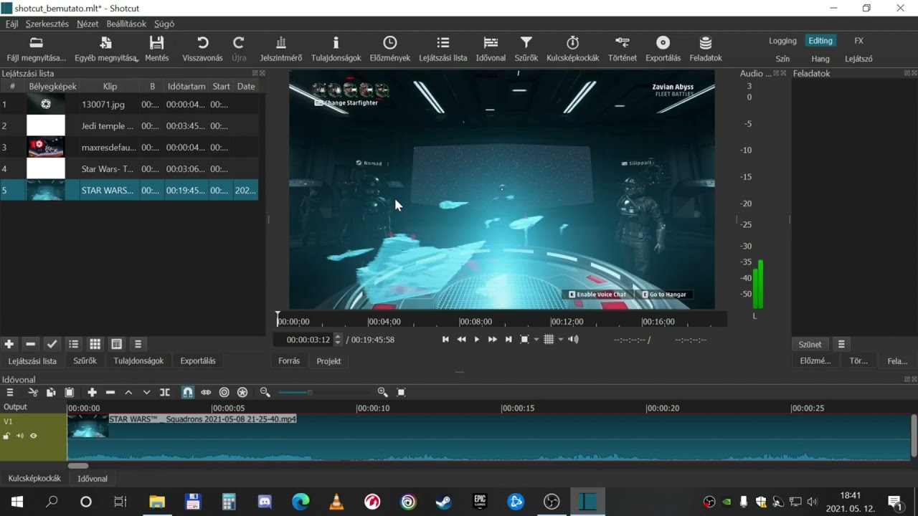918x516 pixels.
Task: Undo with the Visszavonás icon
Action: pos(202,49)
